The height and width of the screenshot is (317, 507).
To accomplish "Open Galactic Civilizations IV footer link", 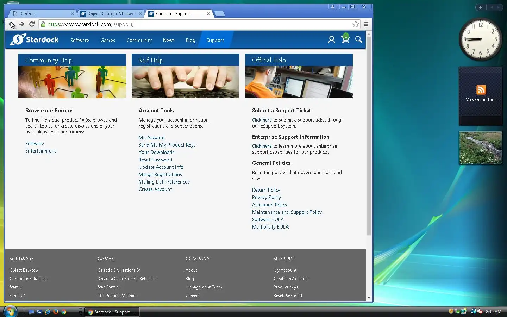I will (x=119, y=270).
